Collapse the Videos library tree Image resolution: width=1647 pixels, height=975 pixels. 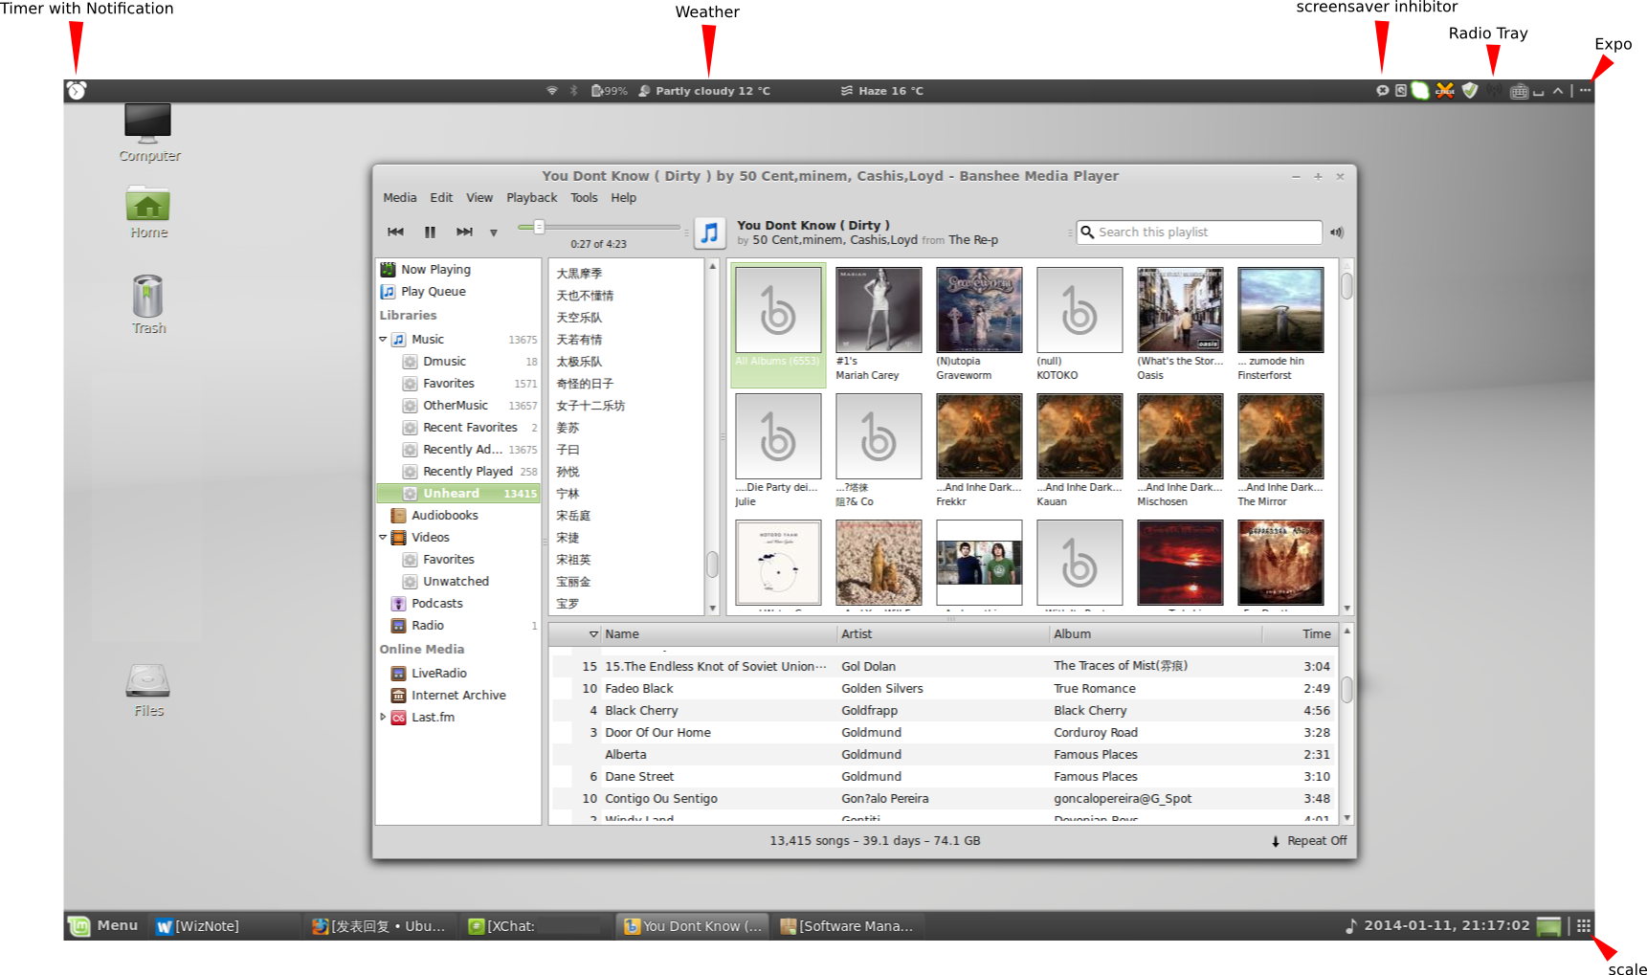point(383,537)
